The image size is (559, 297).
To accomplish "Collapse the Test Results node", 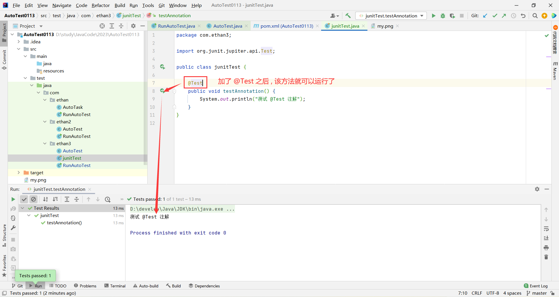I will (22, 208).
